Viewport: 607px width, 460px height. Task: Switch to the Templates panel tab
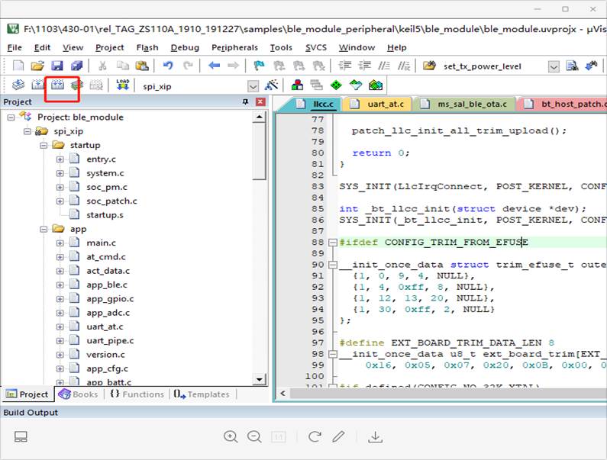pos(202,394)
